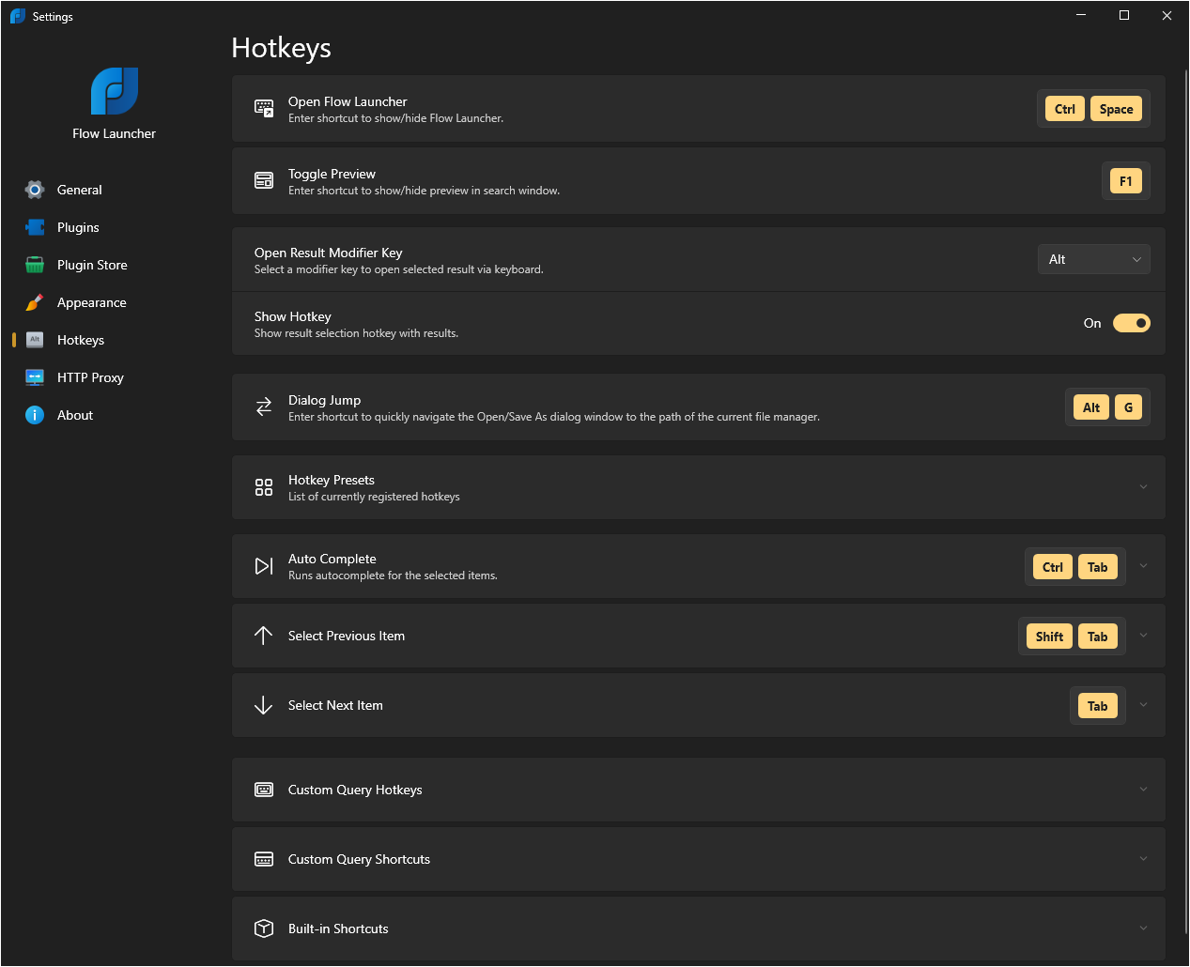Click the Hotkeys Alt key icon
Image resolution: width=1190 pixels, height=967 pixels.
pos(35,340)
